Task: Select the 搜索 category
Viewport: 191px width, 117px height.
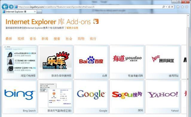Action: (x=57, y=39)
